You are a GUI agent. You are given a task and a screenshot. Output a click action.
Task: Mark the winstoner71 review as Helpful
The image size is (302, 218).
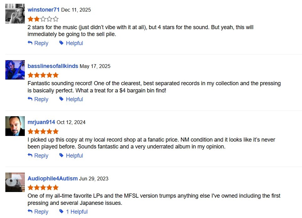[x=74, y=43]
